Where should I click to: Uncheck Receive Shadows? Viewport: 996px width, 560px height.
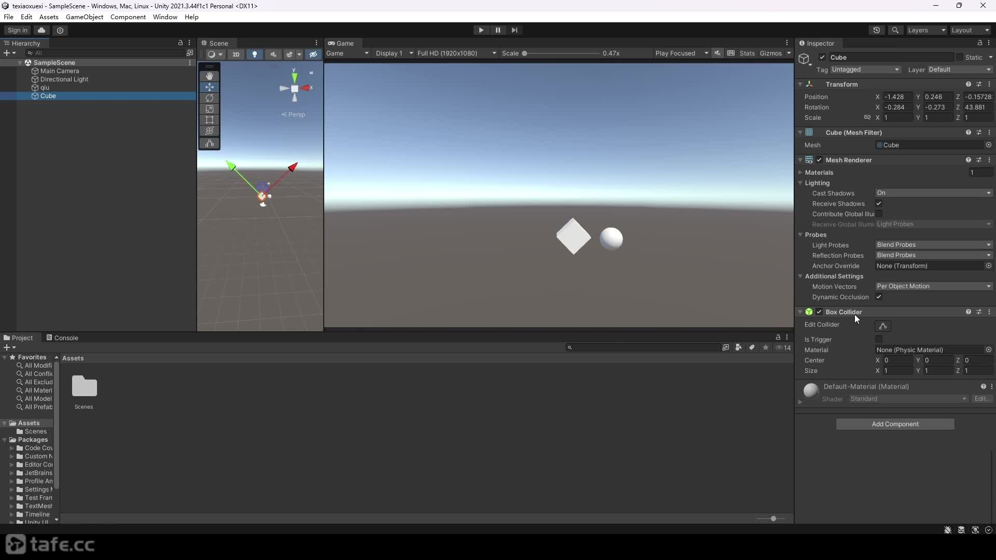click(879, 204)
